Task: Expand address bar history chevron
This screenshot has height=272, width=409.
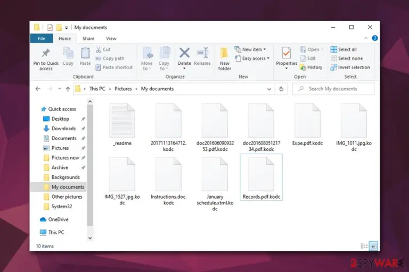Action: coord(269,89)
